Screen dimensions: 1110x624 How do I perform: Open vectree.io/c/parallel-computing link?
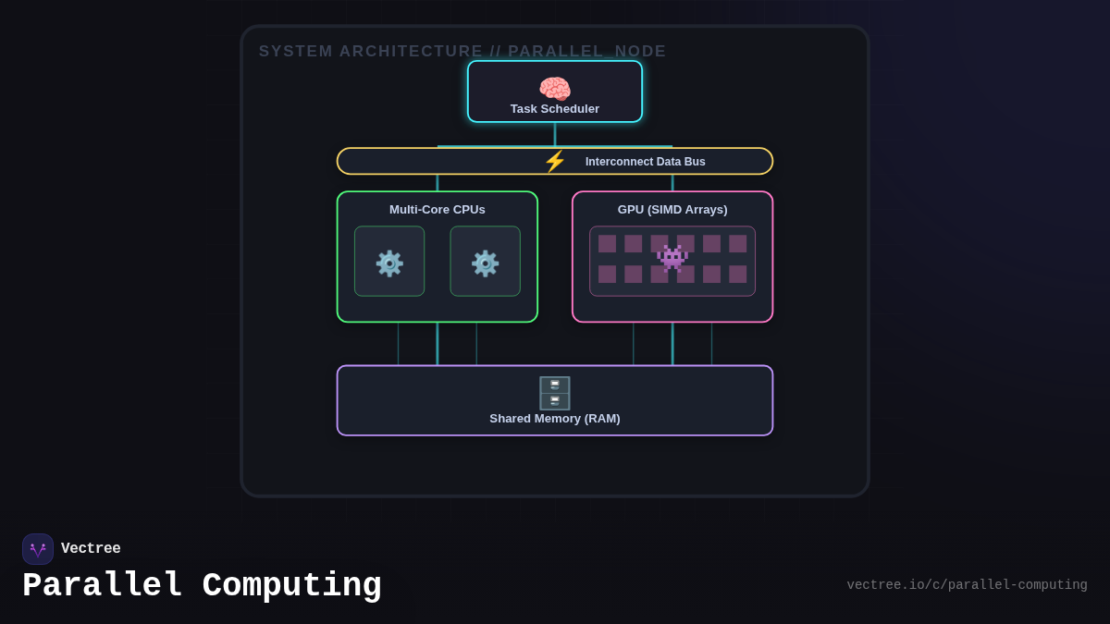pyautogui.click(x=967, y=584)
